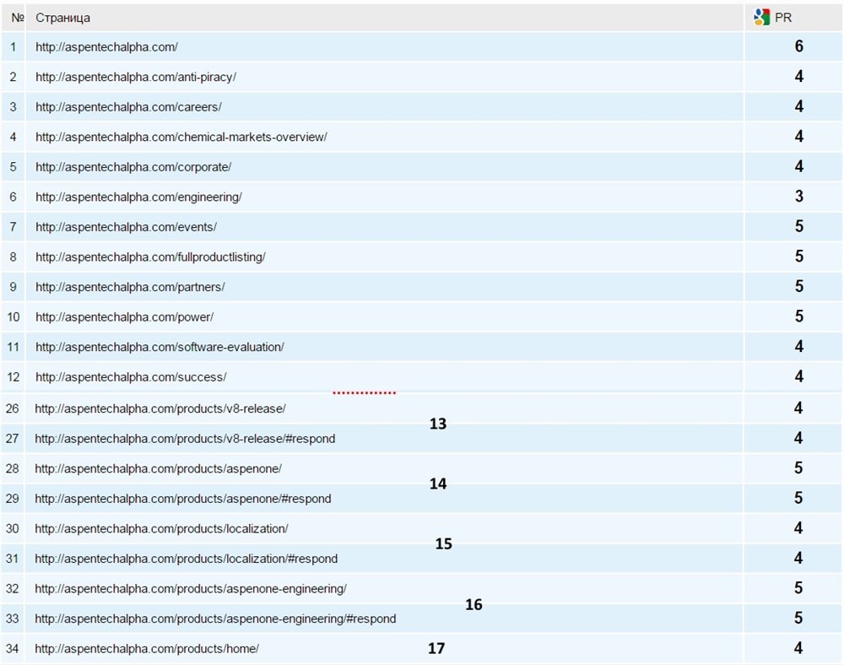The height and width of the screenshot is (665, 844).
Task: Select the engineering/ URL in row 6
Action: pyautogui.click(x=139, y=197)
